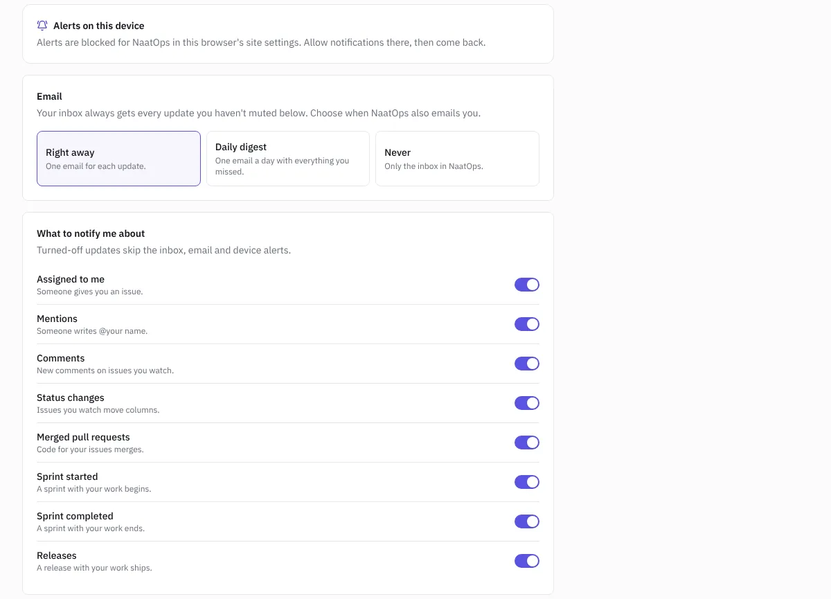This screenshot has width=831, height=599.
Task: Disable the Comments notification switch
Action: (x=527, y=364)
